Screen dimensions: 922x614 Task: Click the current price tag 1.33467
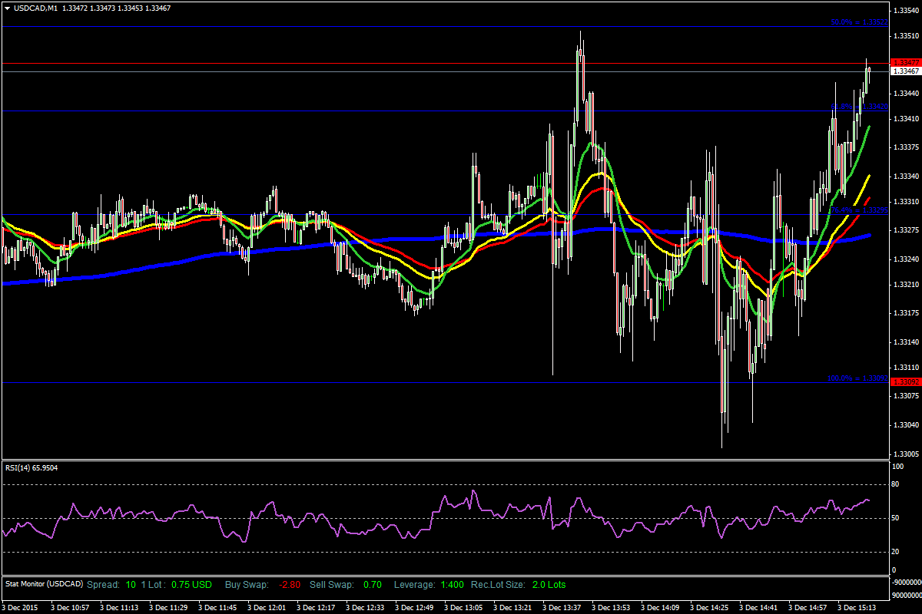coord(906,71)
